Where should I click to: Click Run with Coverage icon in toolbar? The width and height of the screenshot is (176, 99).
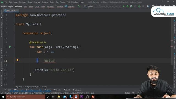[x=131, y=6]
